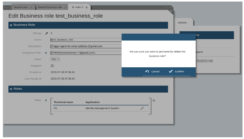The width and height of the screenshot is (244, 139).
Task: Close the Search business role tab
Action: (65, 7)
